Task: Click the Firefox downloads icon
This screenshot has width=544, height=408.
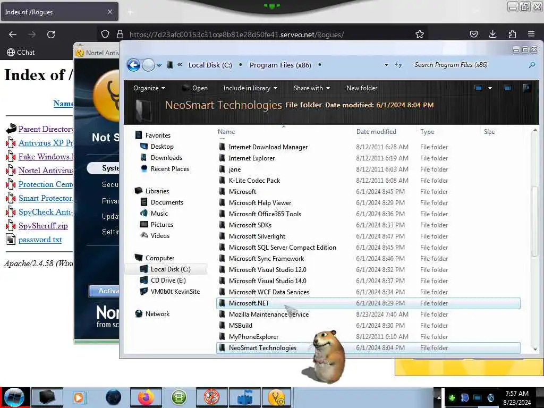Action: tap(492, 34)
